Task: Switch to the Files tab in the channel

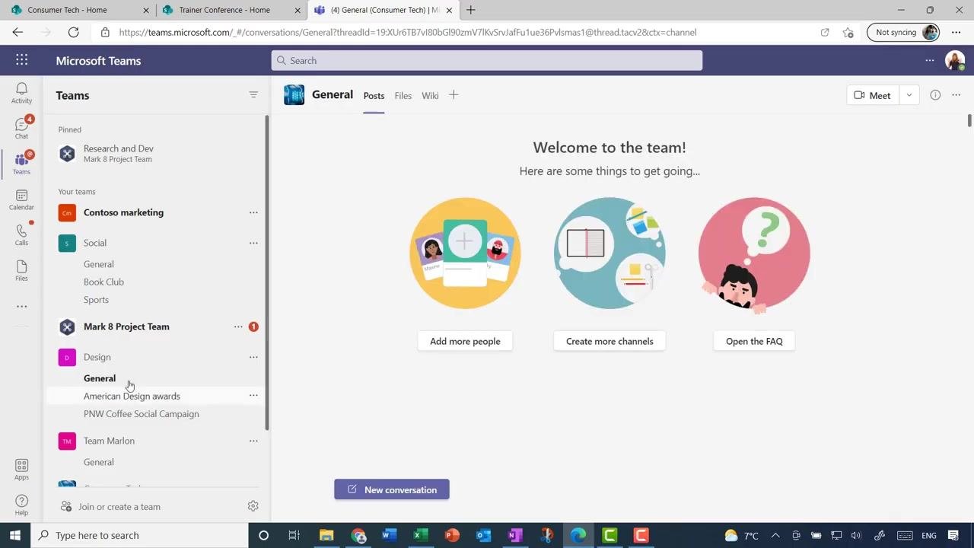Action: click(x=403, y=96)
